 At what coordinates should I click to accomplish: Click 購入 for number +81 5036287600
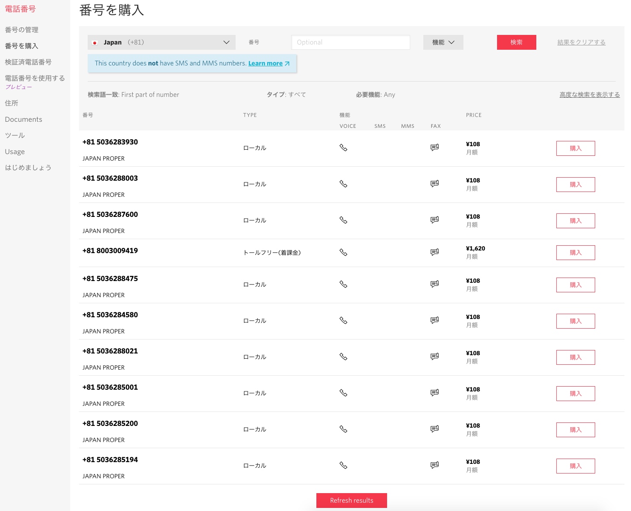pos(575,220)
